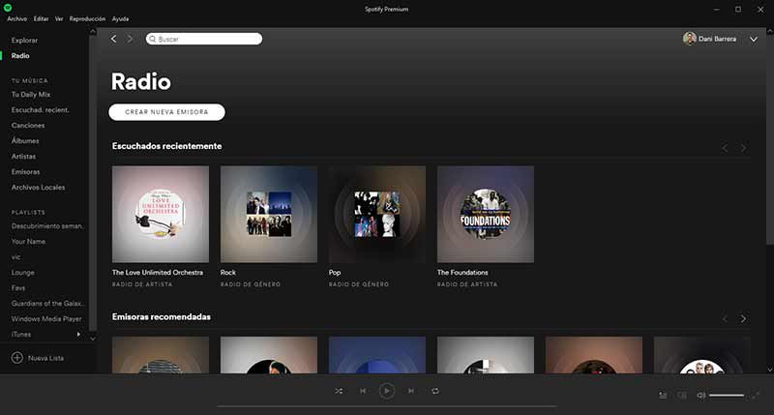Open Windows Media Player playlist folder
This screenshot has height=415, width=774.
point(46,319)
